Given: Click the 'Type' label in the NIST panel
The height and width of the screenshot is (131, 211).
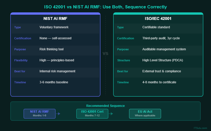Looking at the screenshot, I should 17,27.
